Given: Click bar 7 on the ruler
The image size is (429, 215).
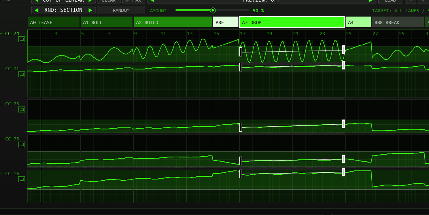Looking at the screenshot, I should tap(109, 34).
